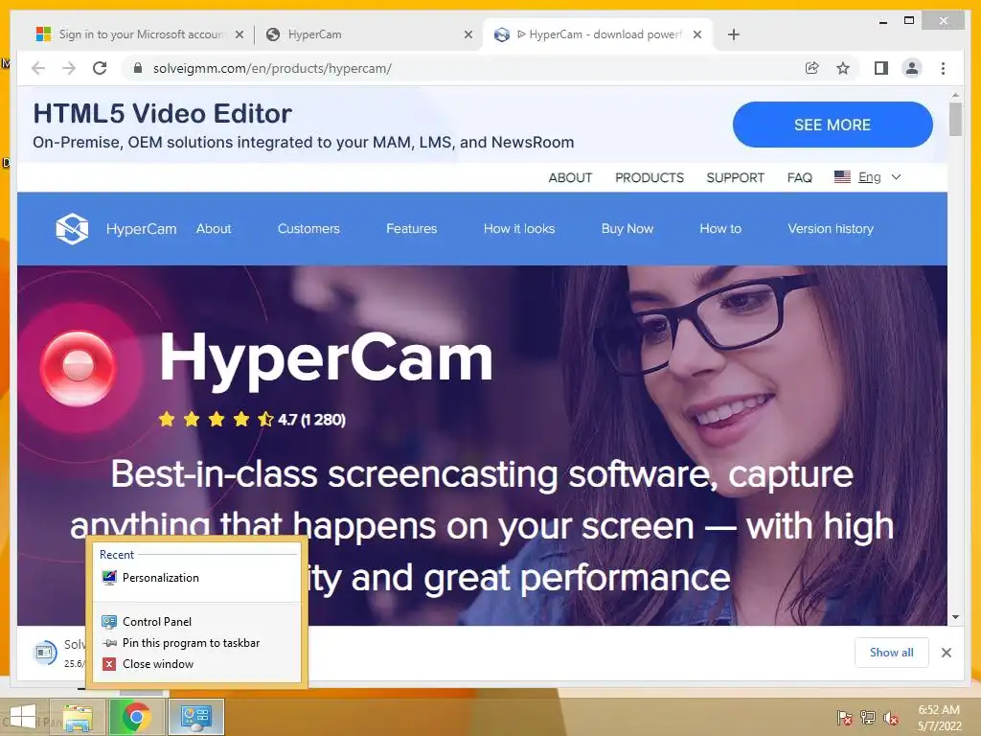Choose Control Panel in jump list
Viewport: 981px width, 736px height.
(x=195, y=621)
